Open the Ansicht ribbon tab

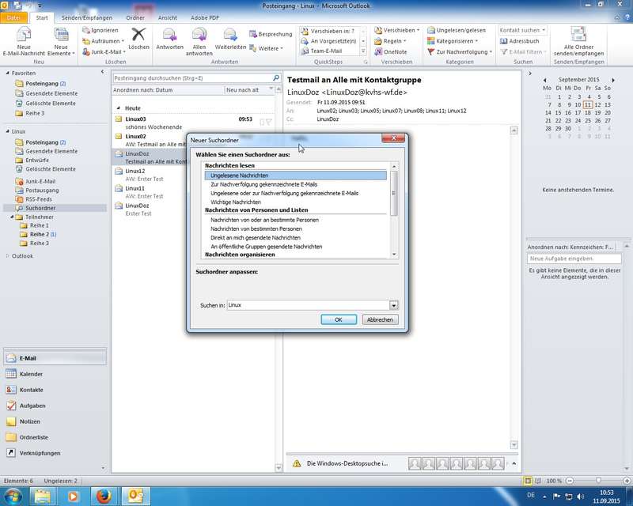[167, 17]
